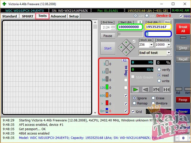Toggle log checkbox for Err blocks
Screen dimensions: 191x143
tap(126, 111)
